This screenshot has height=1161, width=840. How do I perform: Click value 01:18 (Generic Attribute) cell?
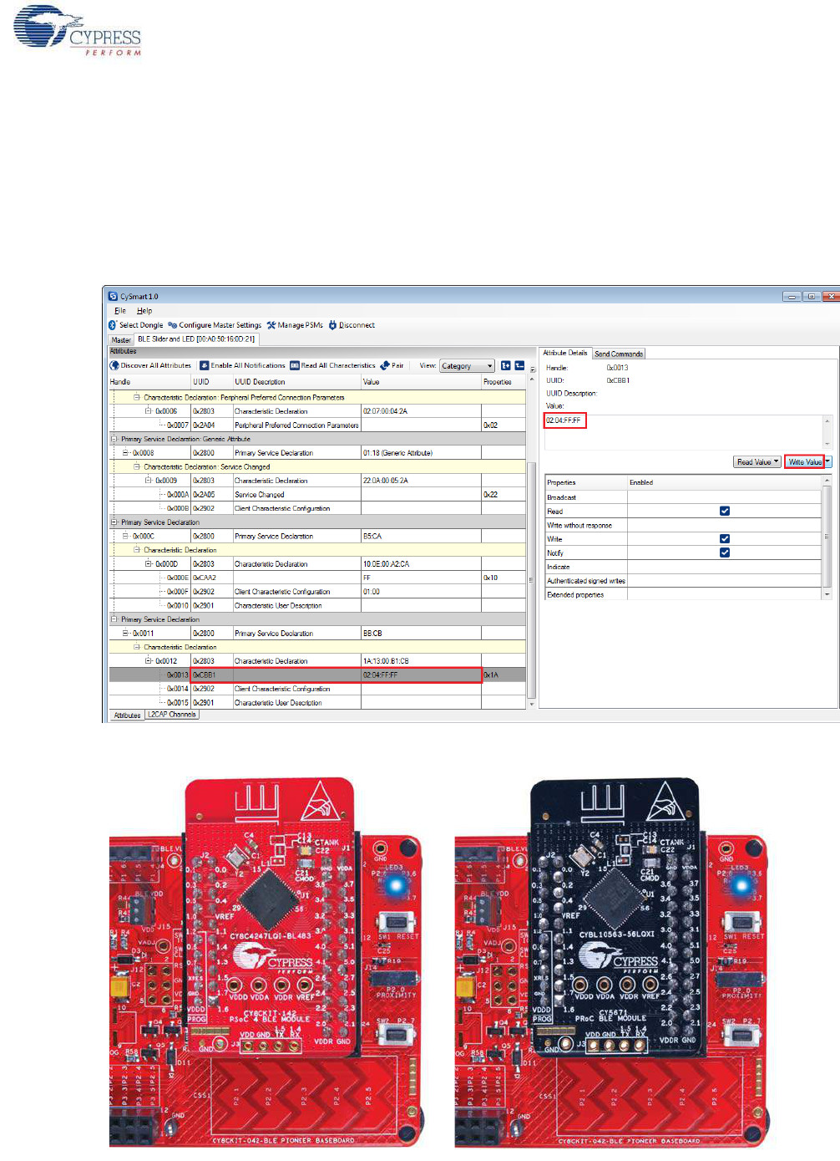pyautogui.click(x=421, y=453)
